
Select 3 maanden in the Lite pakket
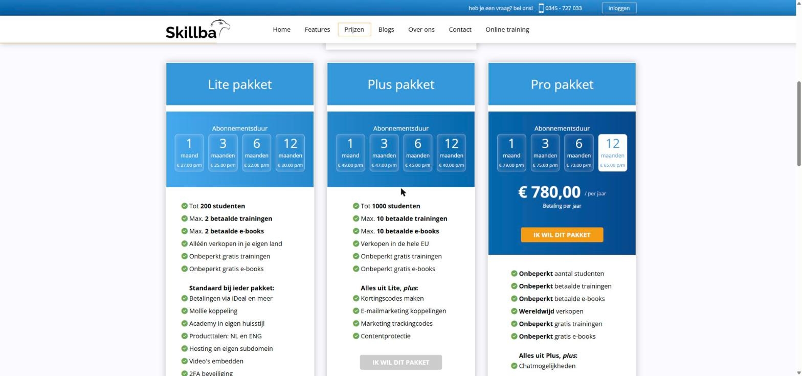point(223,153)
